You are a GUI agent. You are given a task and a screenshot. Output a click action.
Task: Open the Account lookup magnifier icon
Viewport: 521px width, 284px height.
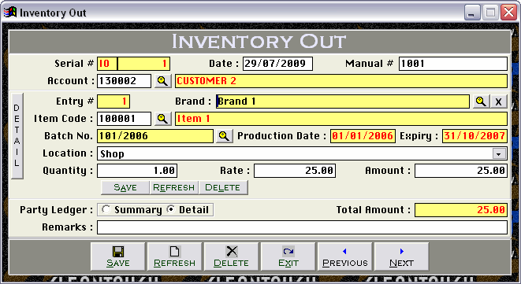[x=162, y=81]
